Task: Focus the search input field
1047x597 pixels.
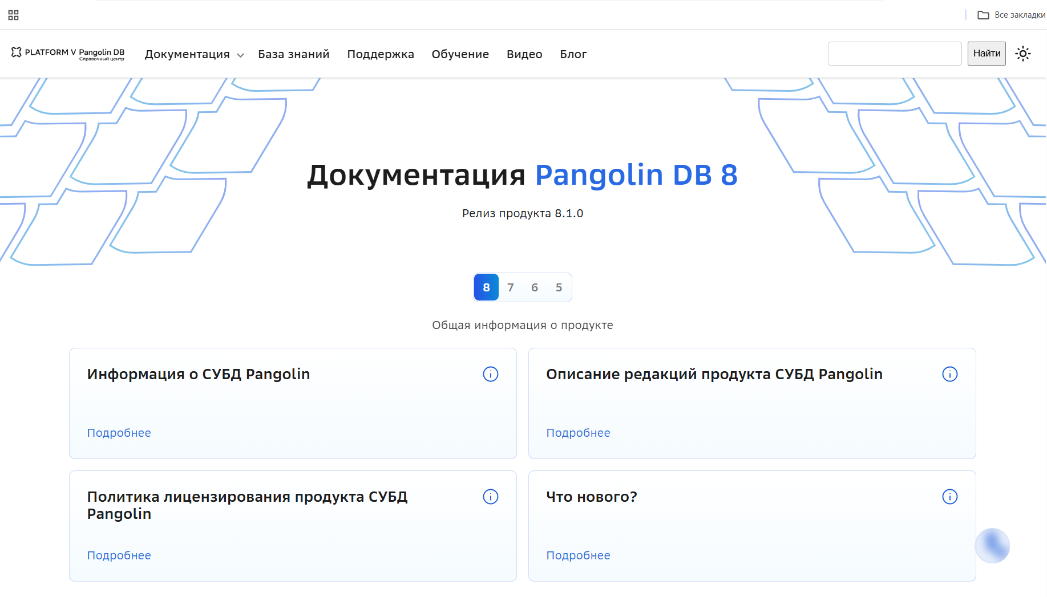Action: tap(895, 54)
